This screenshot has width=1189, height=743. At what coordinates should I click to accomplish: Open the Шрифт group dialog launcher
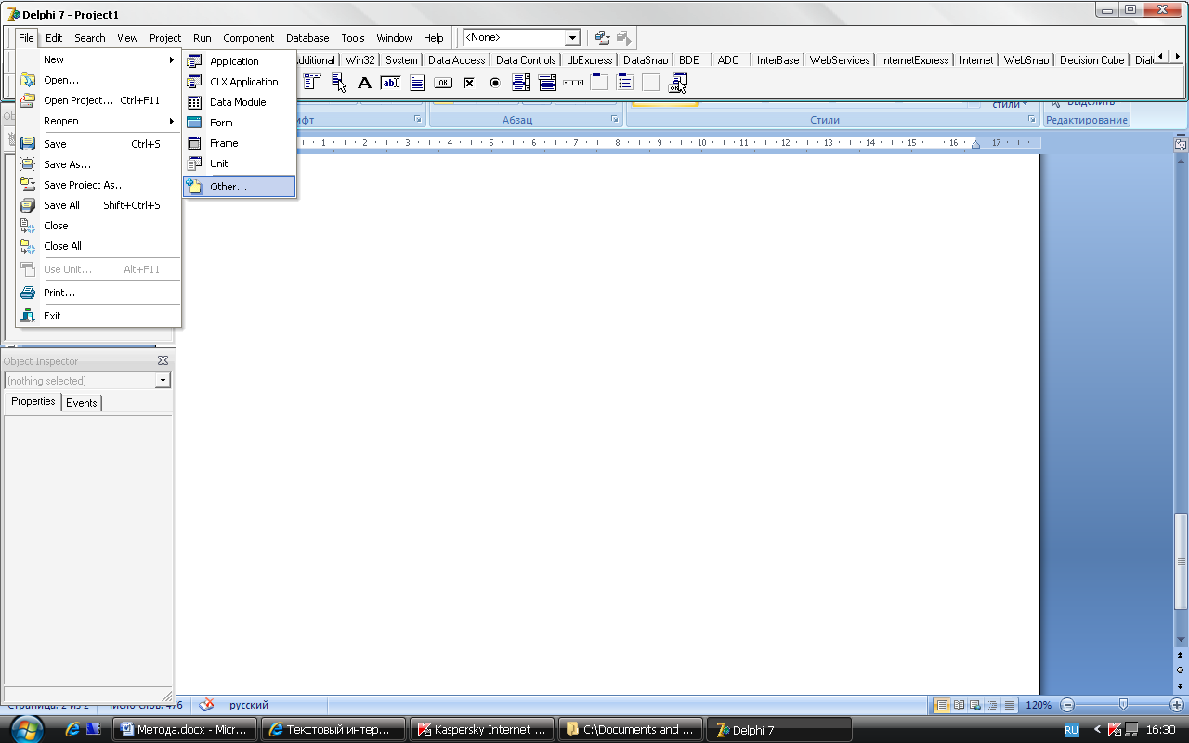tap(418, 120)
